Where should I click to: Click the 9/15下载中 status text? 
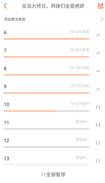[x=80, y=104]
